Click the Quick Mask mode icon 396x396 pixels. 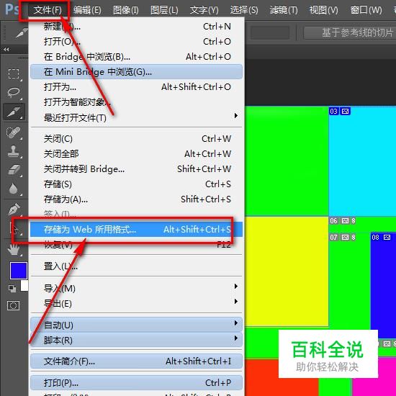pos(14,305)
